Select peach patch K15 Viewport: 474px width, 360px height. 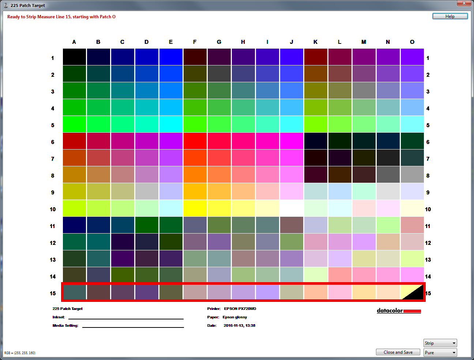[316, 292]
